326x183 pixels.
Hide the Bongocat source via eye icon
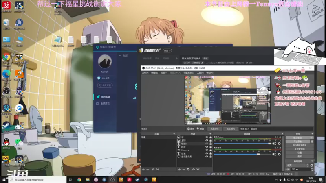[207, 150]
